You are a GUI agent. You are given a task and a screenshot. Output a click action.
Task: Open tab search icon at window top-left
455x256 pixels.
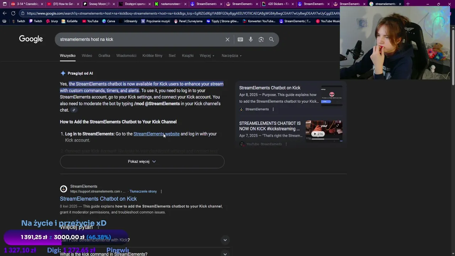coord(4,4)
